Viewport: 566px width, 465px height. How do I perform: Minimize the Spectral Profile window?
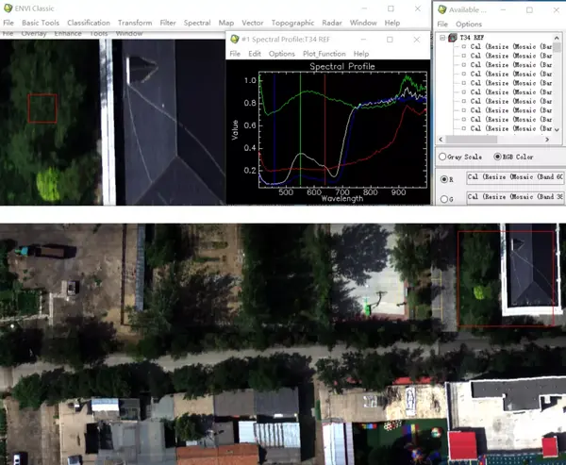point(363,40)
